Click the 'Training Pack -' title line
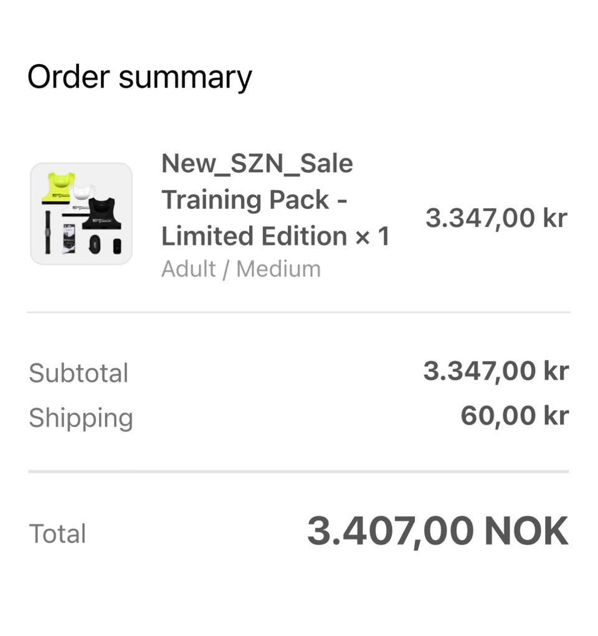 tap(254, 200)
